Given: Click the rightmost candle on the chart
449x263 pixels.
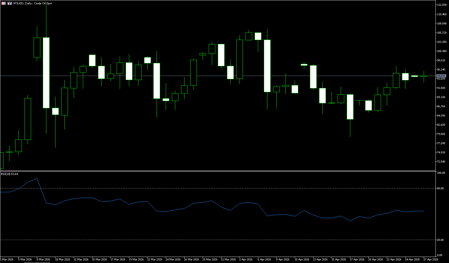Looking at the screenshot, I should (x=424, y=76).
